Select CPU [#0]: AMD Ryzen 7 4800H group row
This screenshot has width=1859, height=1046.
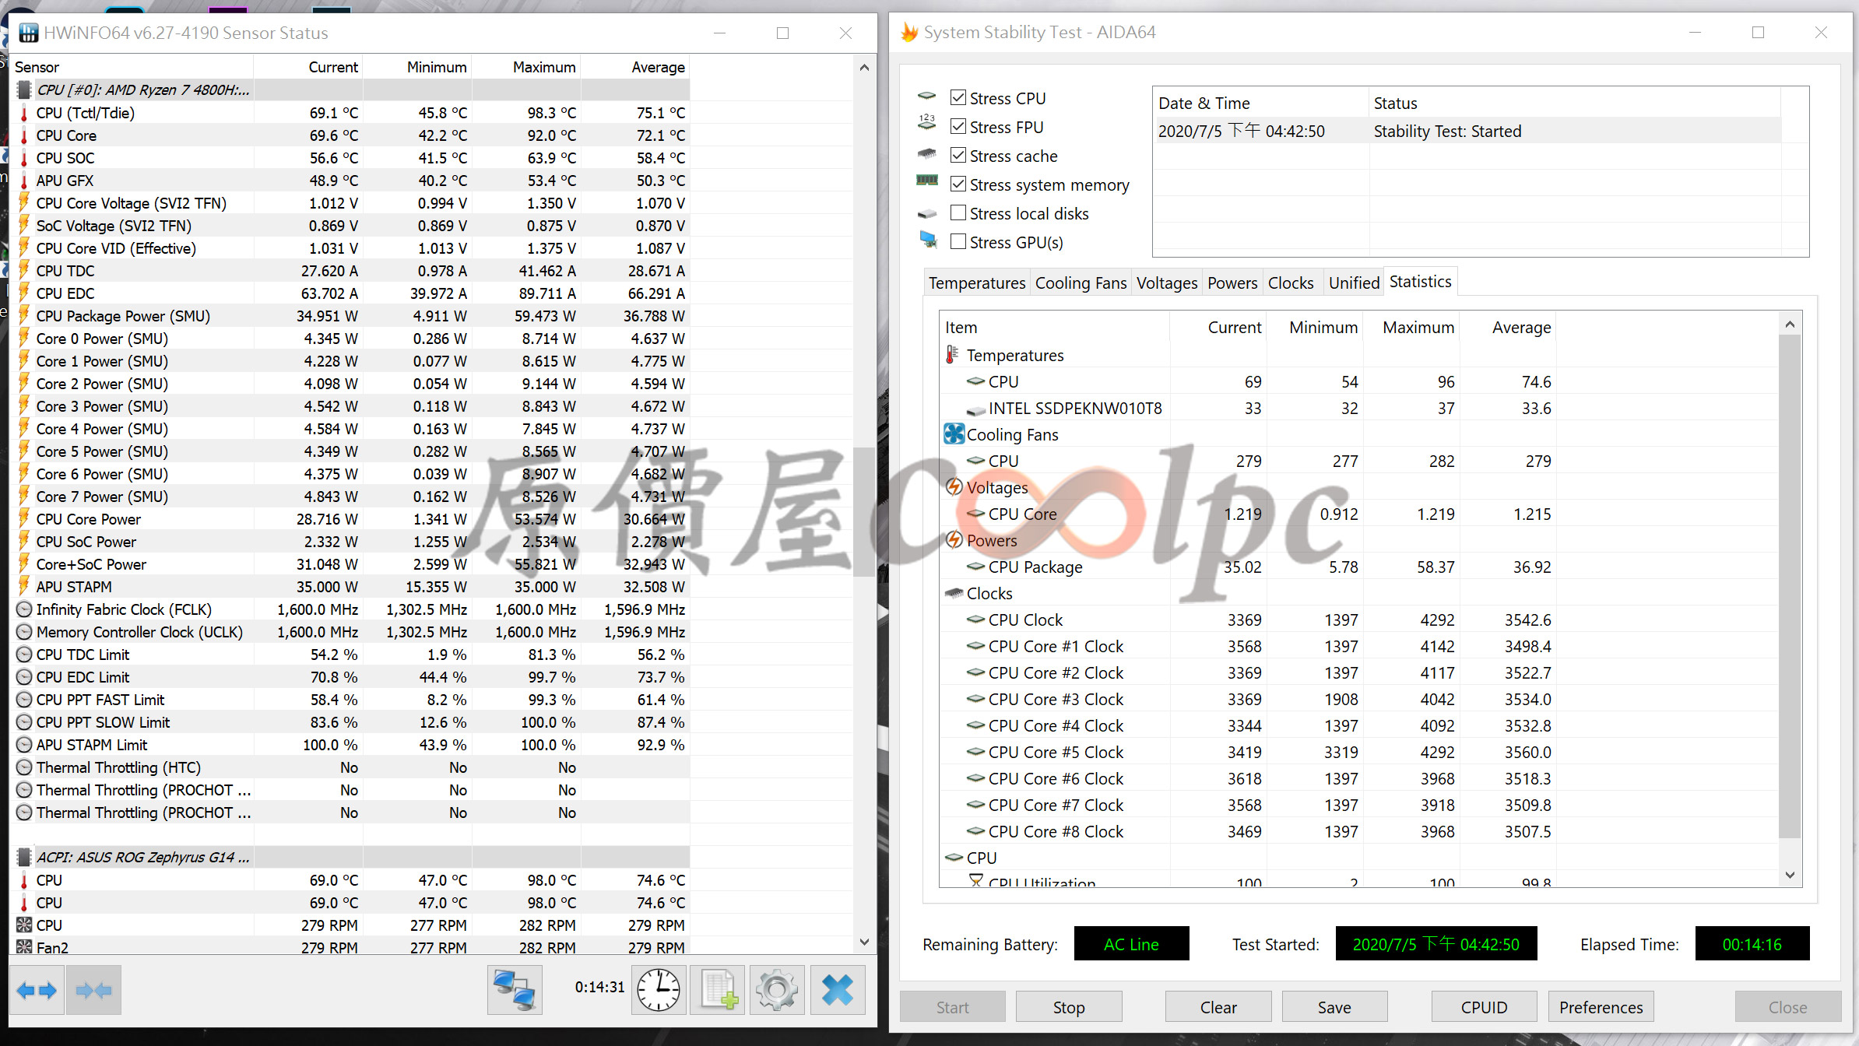pyautogui.click(x=351, y=90)
